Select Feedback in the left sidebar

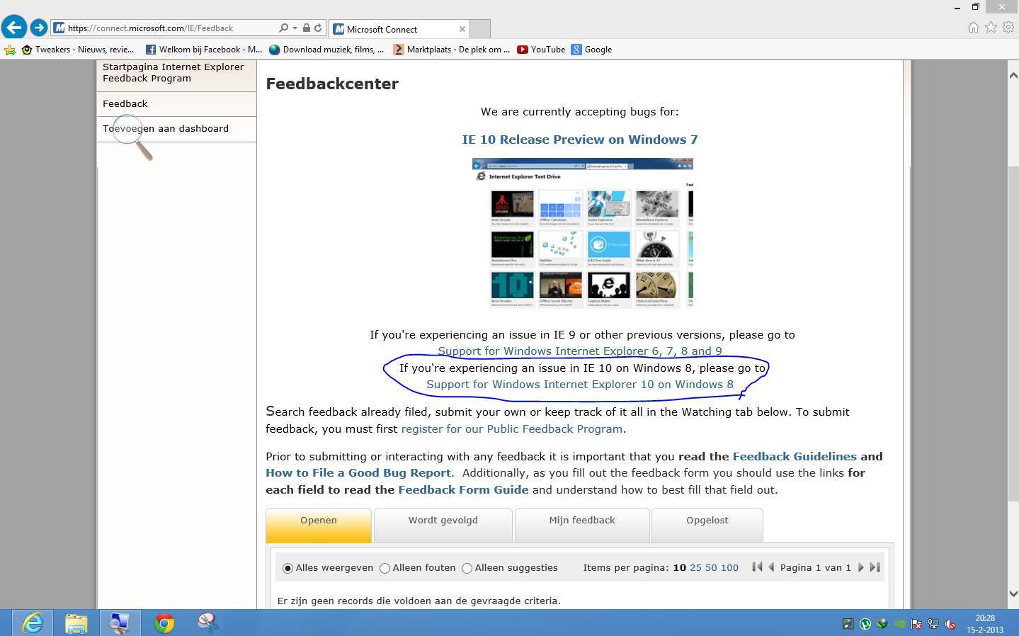(125, 104)
